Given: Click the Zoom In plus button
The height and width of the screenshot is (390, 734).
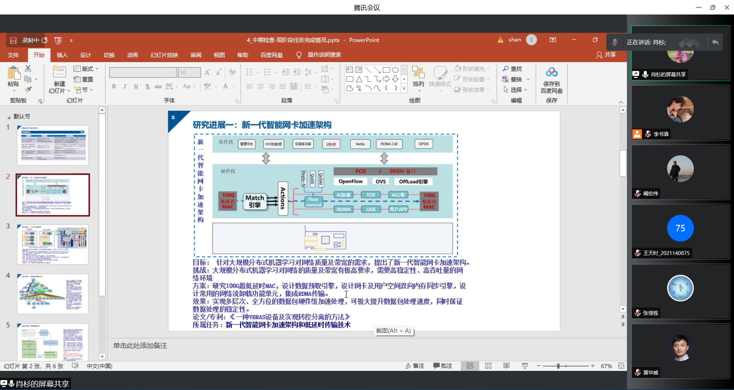Looking at the screenshot, I should (x=593, y=366).
